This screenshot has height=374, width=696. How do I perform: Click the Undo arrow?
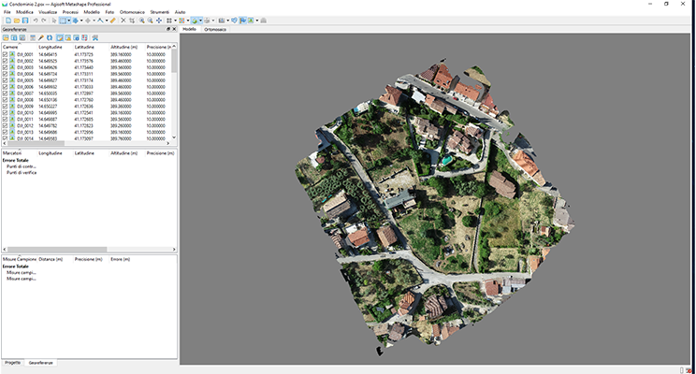pyautogui.click(x=36, y=21)
